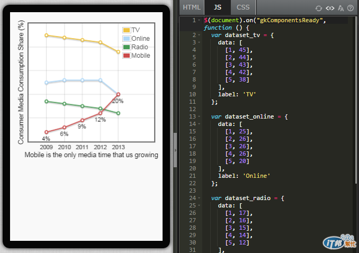Click the 'dataset_online' variable name in code

pos(249,116)
